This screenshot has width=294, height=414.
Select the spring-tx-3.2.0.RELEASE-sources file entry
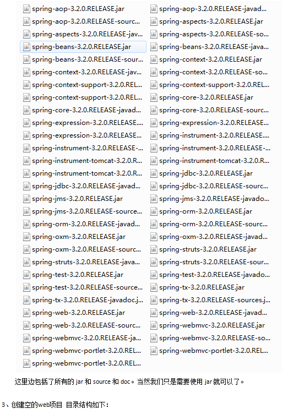(x=210, y=300)
